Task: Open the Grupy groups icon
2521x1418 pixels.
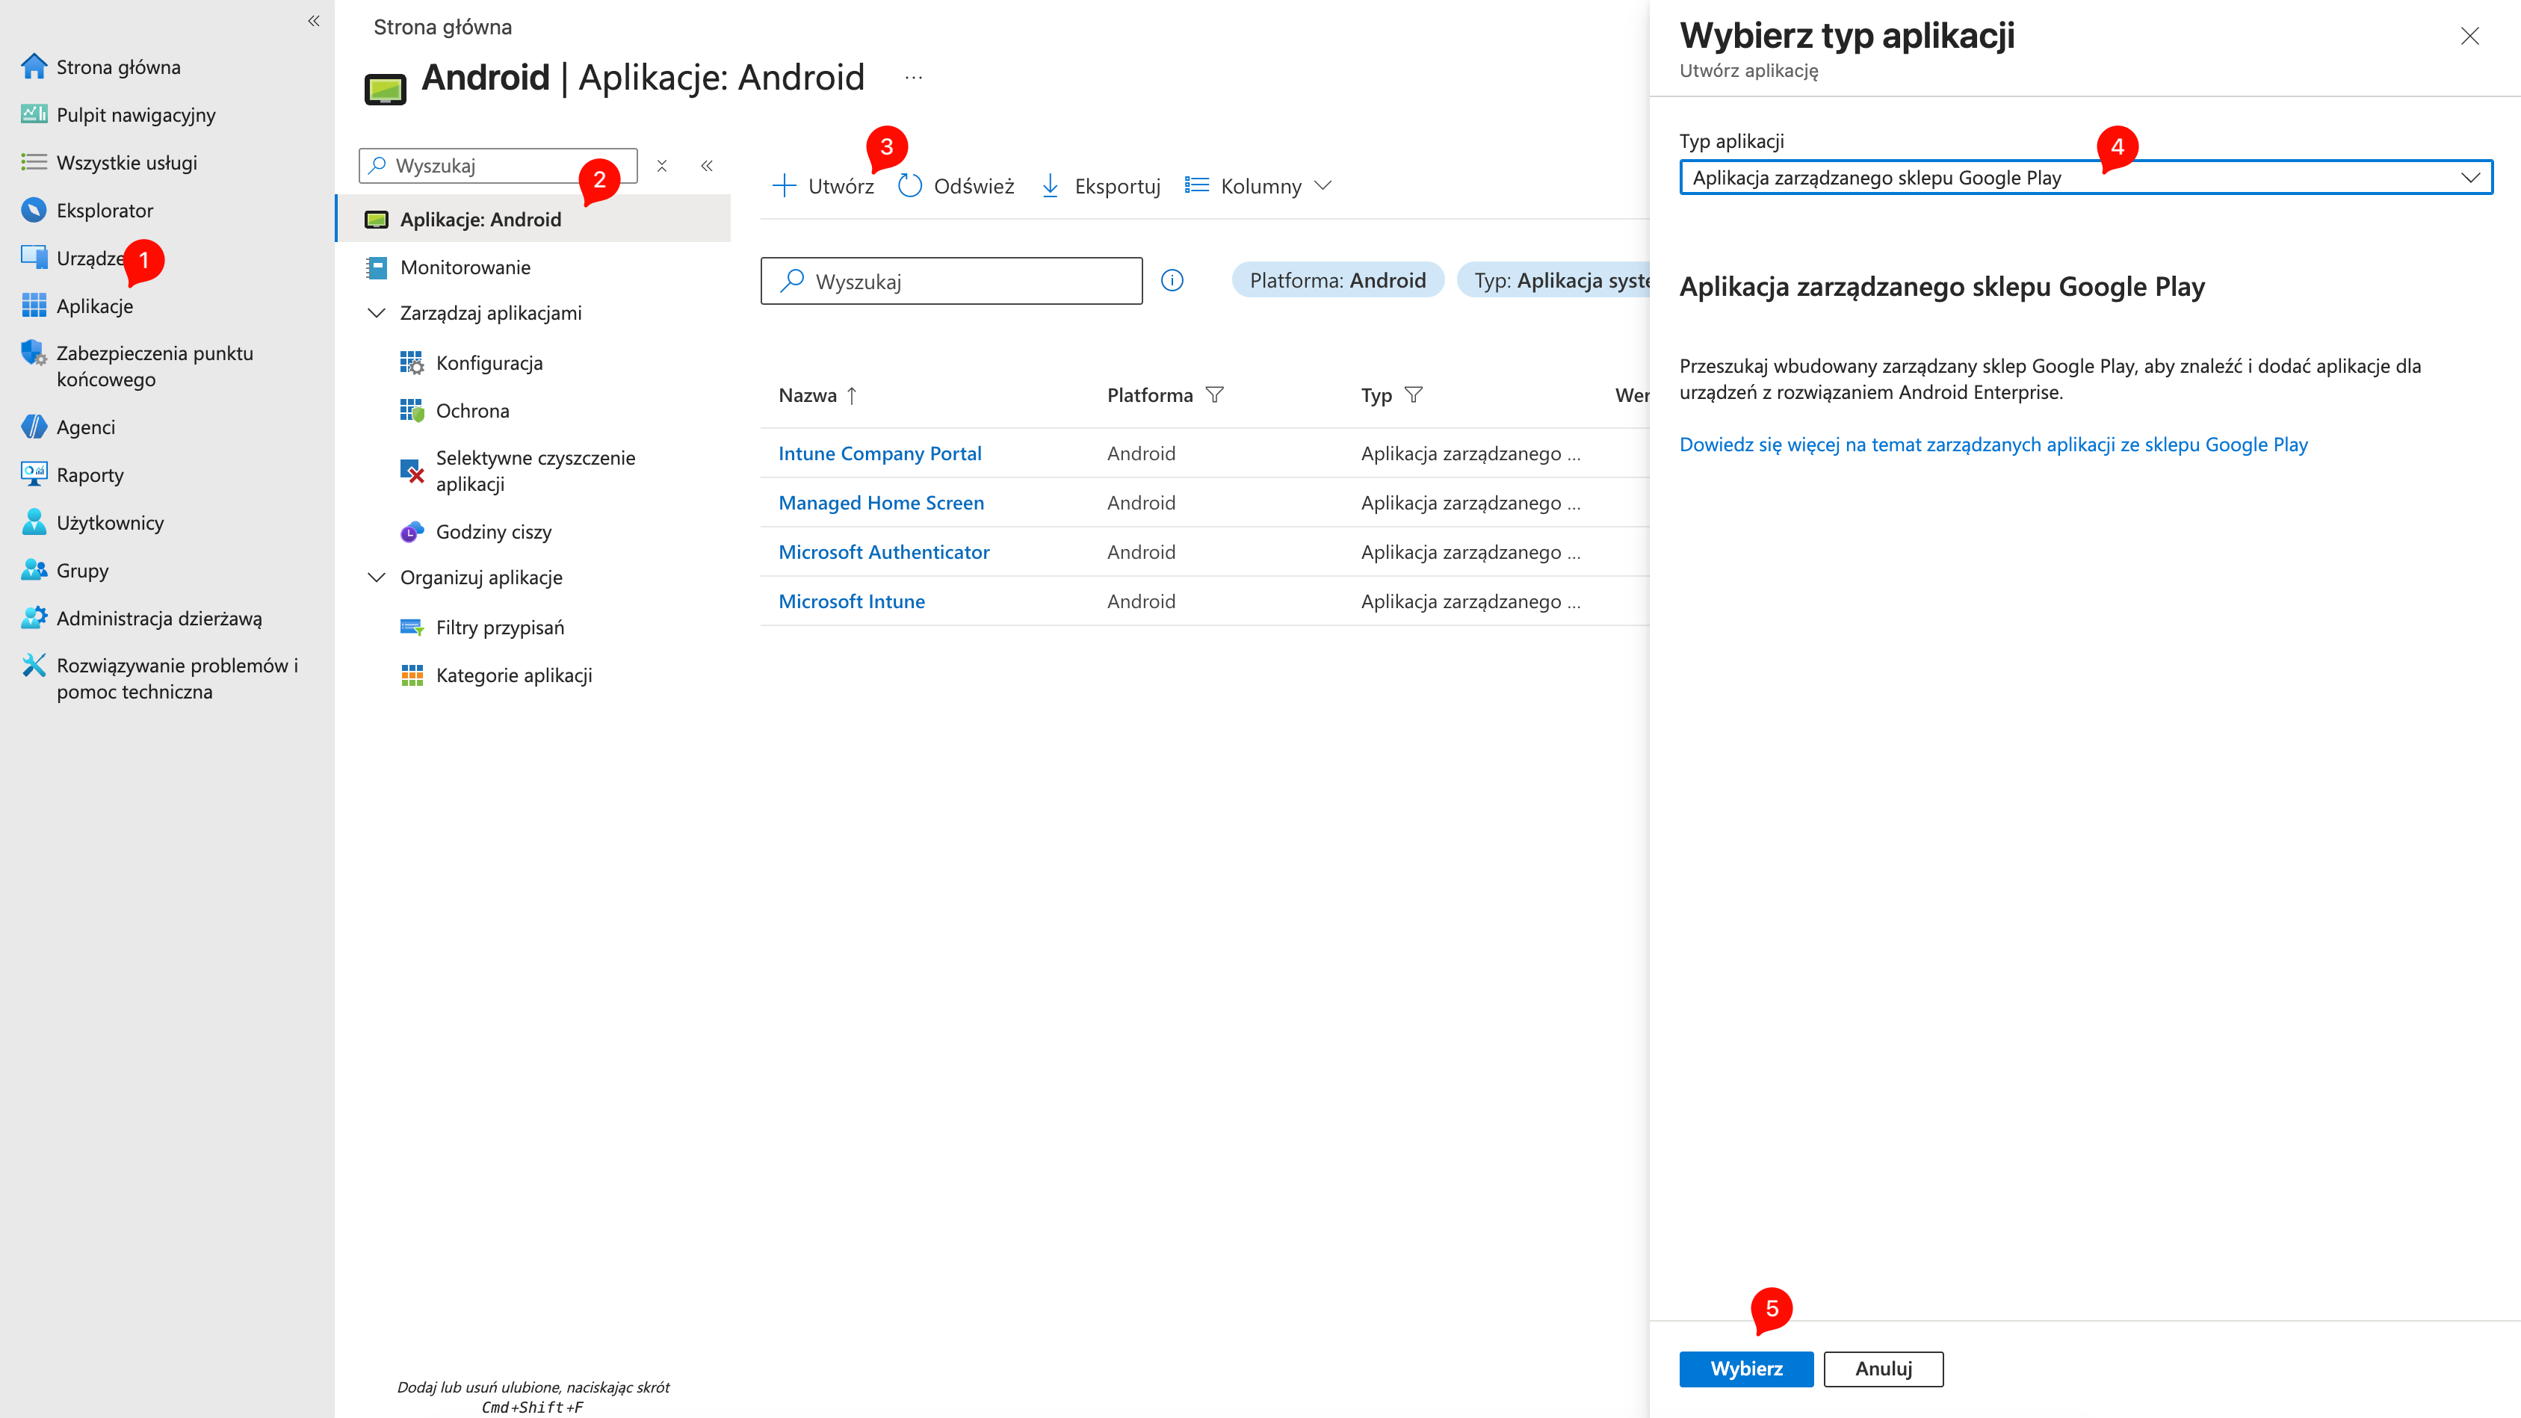Action: pyautogui.click(x=34, y=569)
